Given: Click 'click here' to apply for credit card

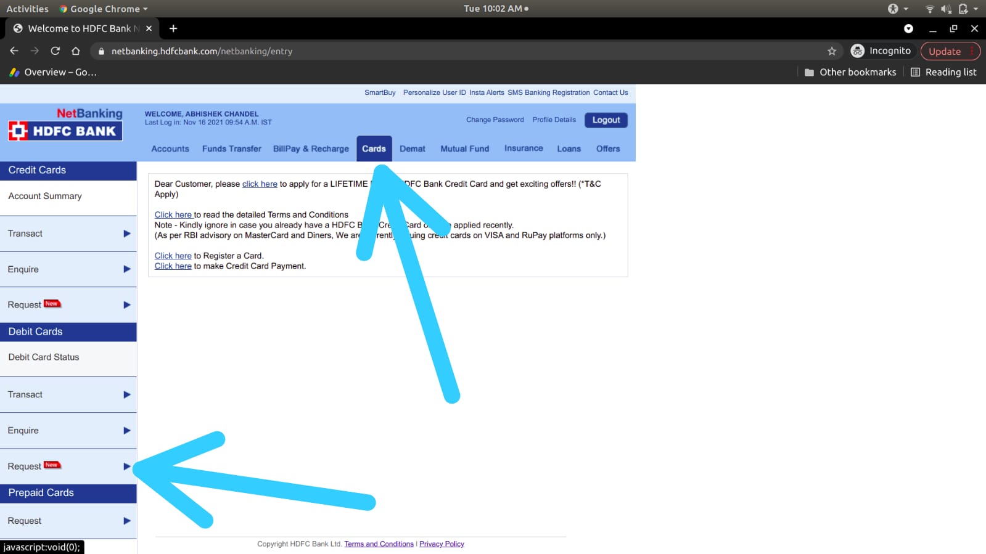Looking at the screenshot, I should coord(260,184).
